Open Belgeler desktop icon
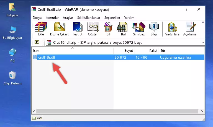 [x=12, y=10]
